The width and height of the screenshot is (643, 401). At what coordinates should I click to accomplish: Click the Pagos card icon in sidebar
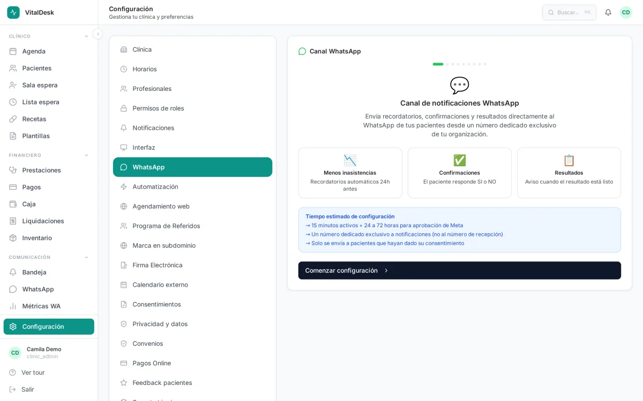click(x=13, y=187)
